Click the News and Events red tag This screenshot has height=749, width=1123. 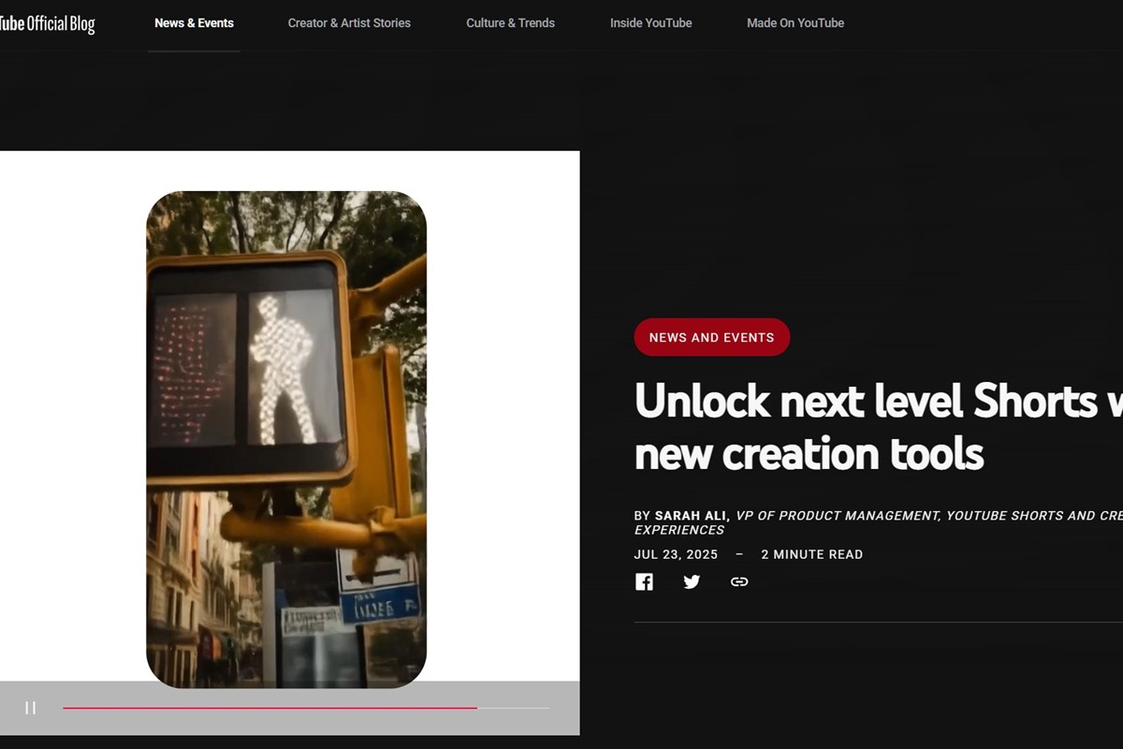711,337
